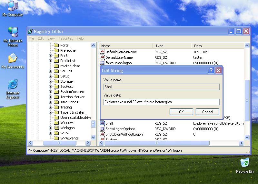Click the open Winlogon folder icon

click(x=56, y=128)
